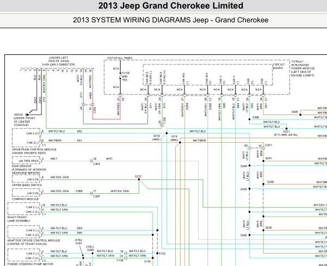Viewport: 327px width, 266px height.
Task: Click the 'RAIN SENSOR' label
Action: coord(21,166)
